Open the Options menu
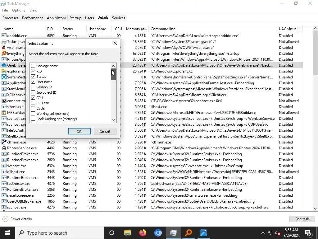Viewport: 318px width, 239px height. coord(19,10)
